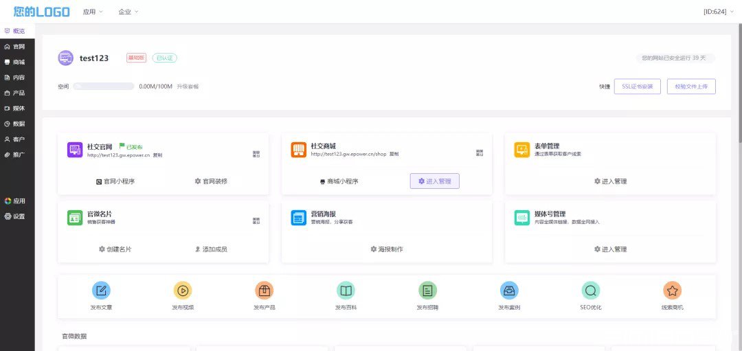Open the 发布视频 play icon
742x351 pixels.
pos(183,291)
